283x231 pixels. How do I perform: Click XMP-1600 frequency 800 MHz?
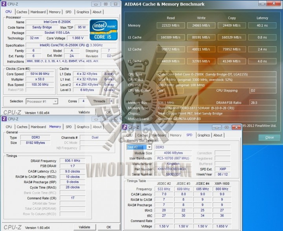pos(222,189)
